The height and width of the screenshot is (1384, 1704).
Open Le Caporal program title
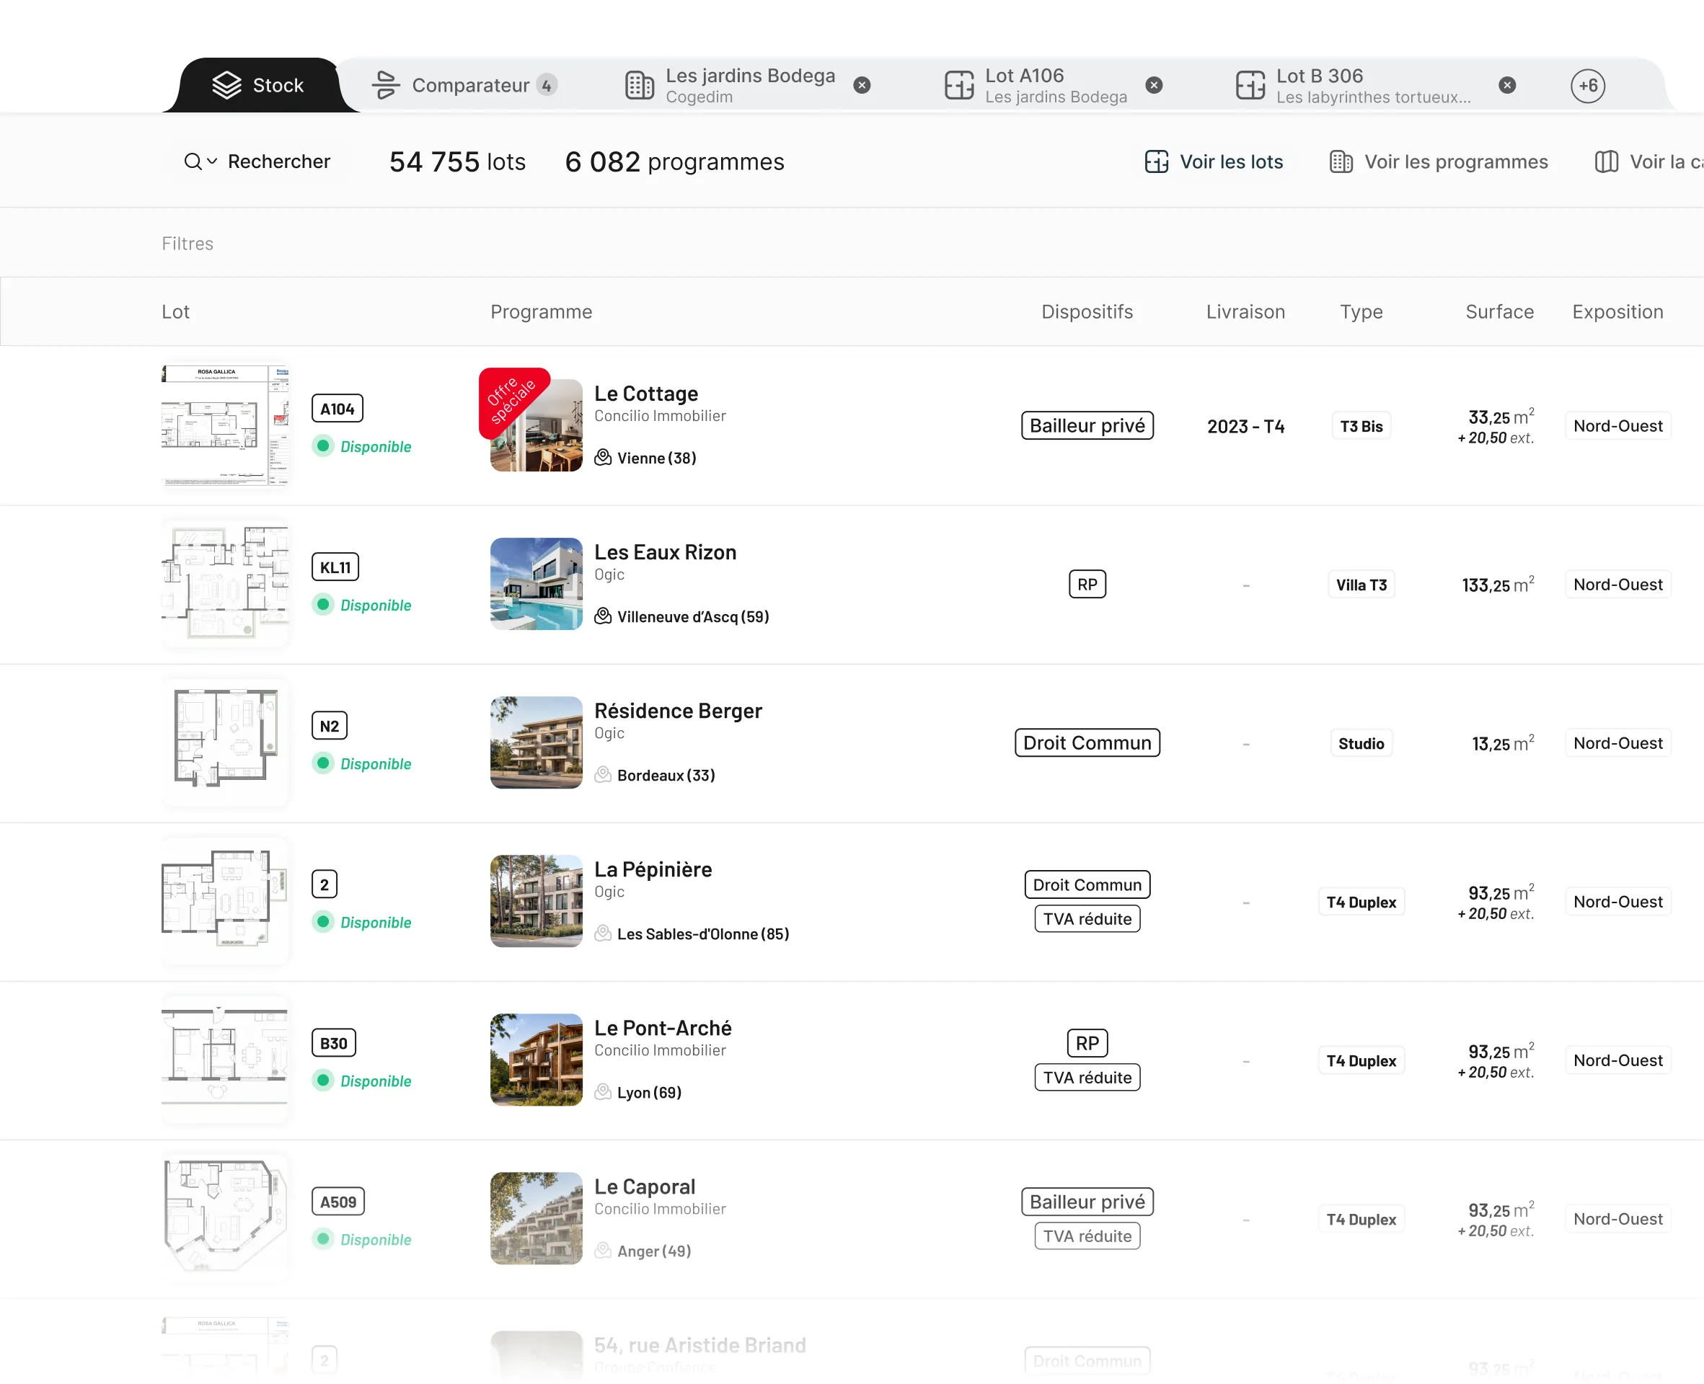[x=644, y=1187]
